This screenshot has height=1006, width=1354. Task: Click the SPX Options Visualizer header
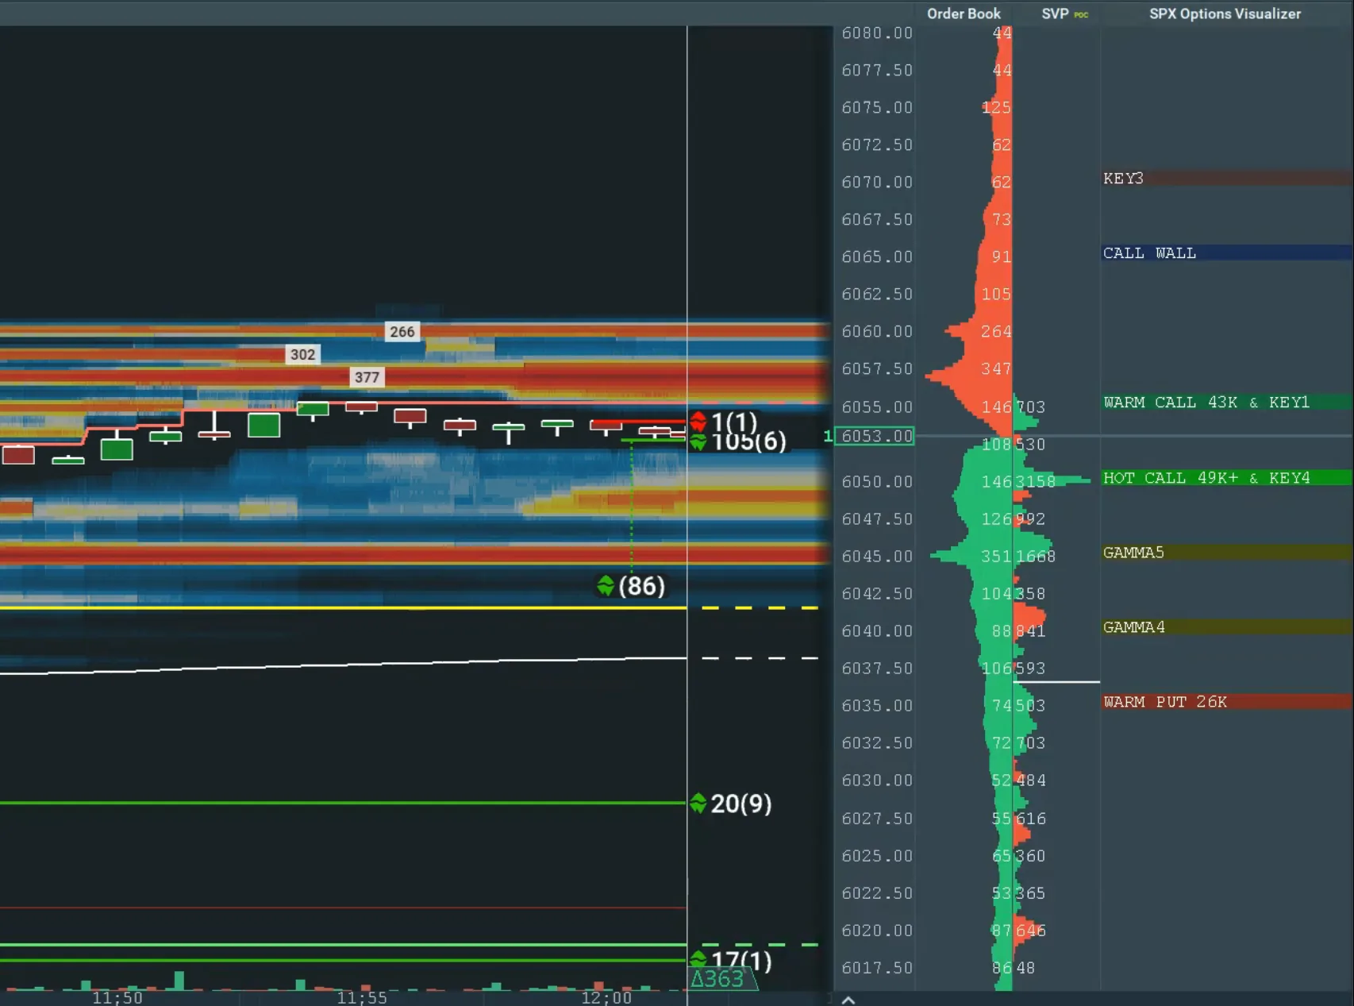click(x=1225, y=13)
